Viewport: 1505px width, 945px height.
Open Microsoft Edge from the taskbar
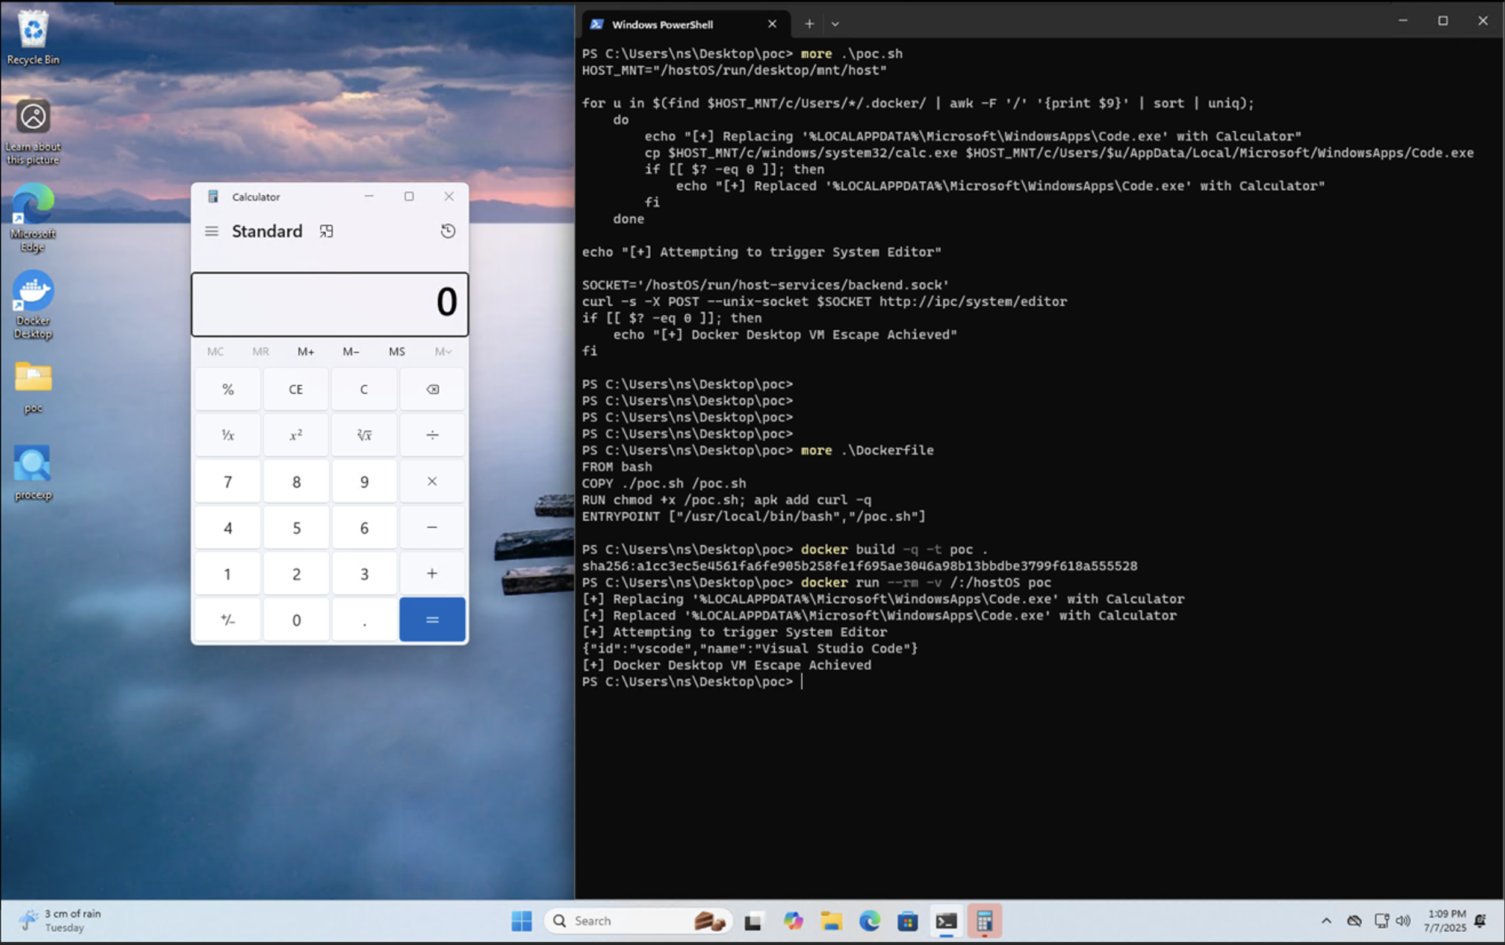pos(869,921)
